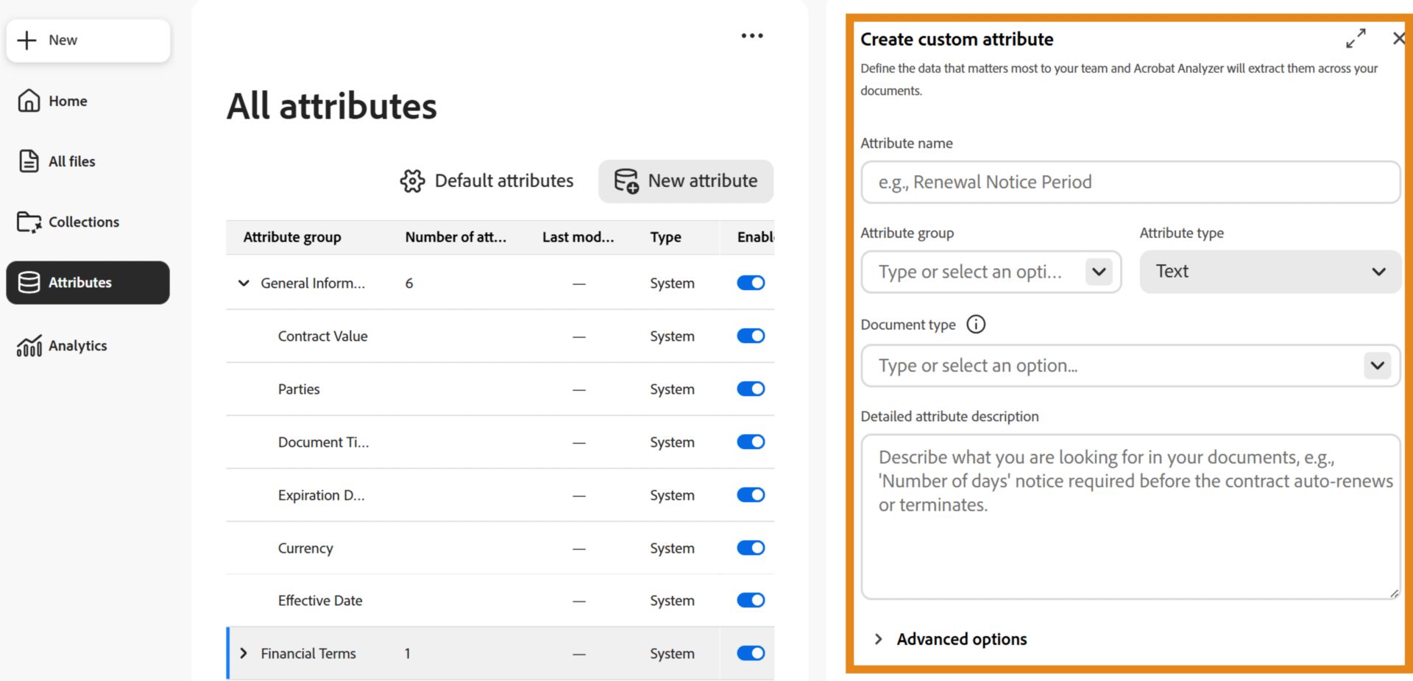Open the Attribute type dropdown
The height and width of the screenshot is (681, 1413).
[x=1269, y=272]
